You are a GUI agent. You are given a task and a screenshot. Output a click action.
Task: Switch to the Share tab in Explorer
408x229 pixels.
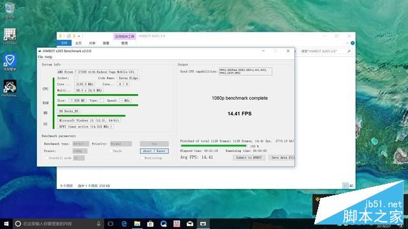(92, 43)
